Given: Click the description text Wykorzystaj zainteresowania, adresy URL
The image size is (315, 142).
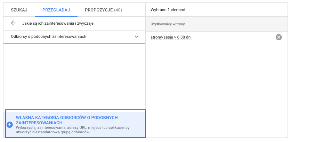Looking at the screenshot, I should coord(73,130).
